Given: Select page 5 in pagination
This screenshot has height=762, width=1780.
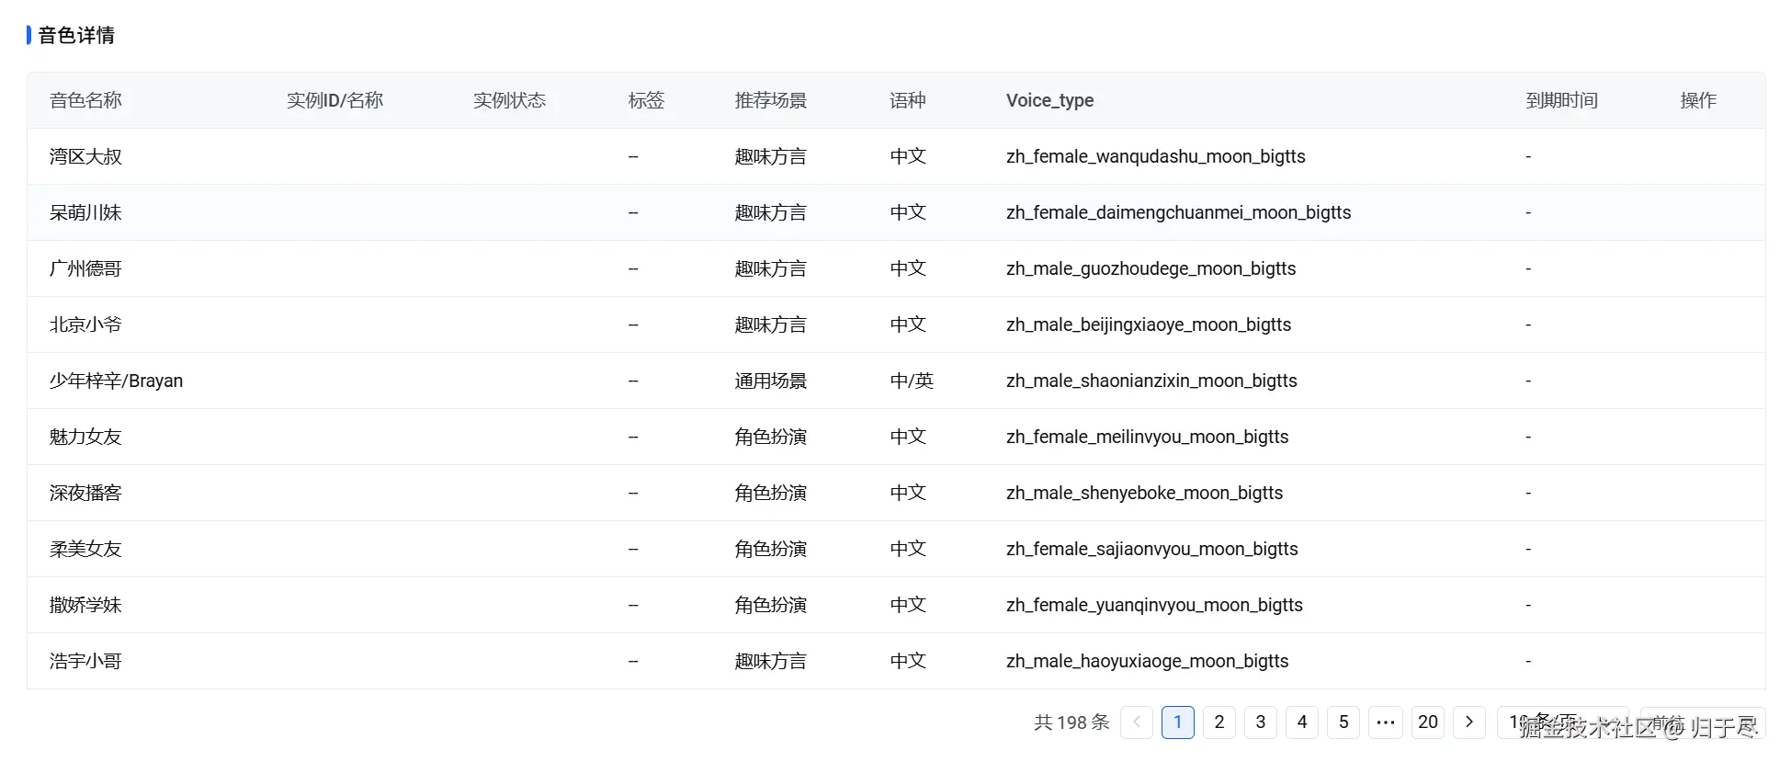Looking at the screenshot, I should coord(1344,722).
